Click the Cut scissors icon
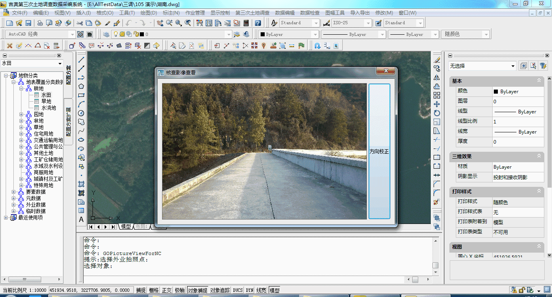 [80, 23]
